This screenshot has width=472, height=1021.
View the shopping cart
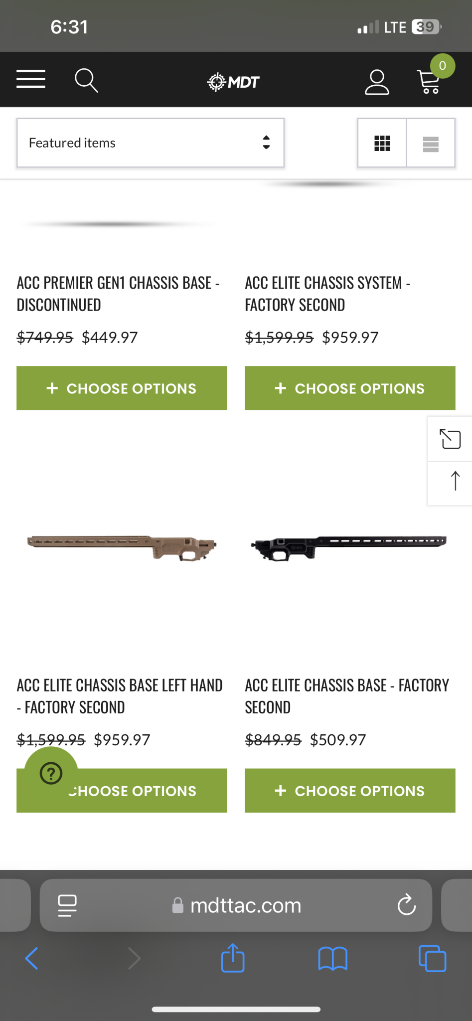430,82
